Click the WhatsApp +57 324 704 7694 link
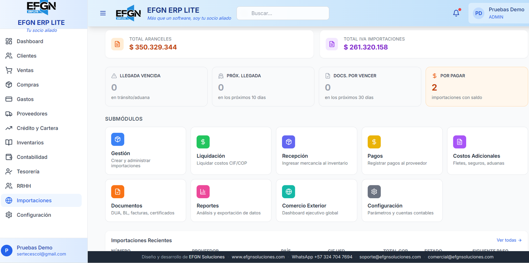The width and height of the screenshot is (529, 263). coord(322,257)
